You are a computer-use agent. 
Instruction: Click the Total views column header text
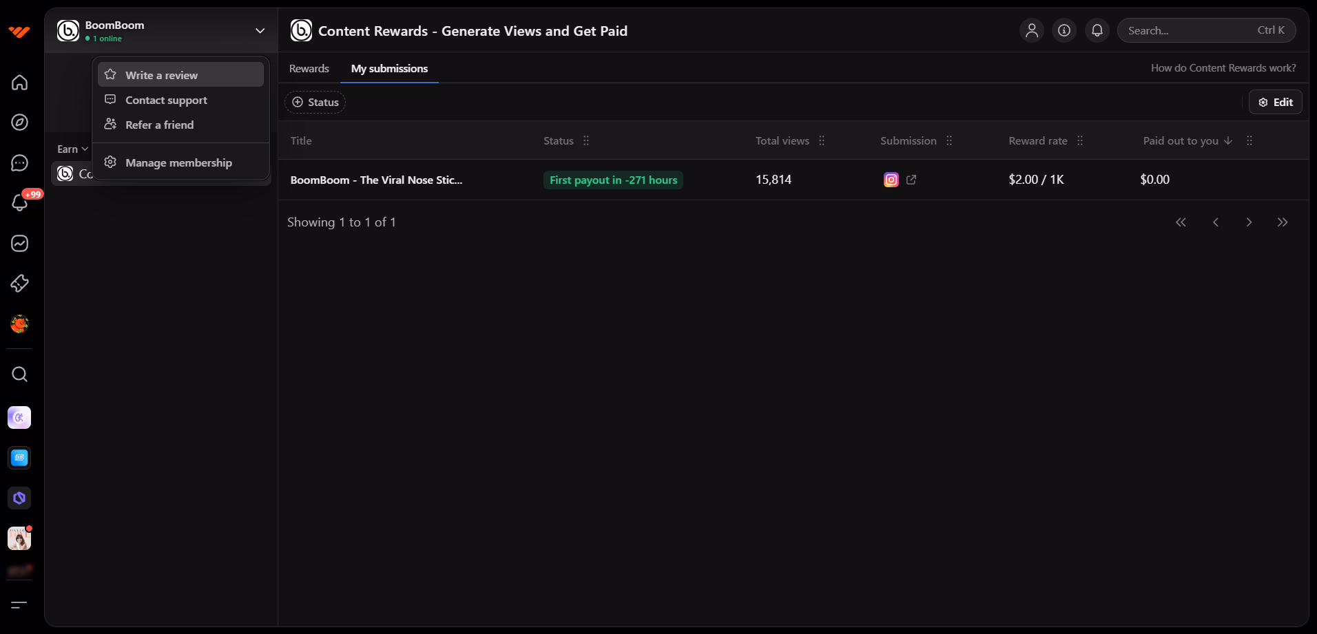tap(782, 140)
